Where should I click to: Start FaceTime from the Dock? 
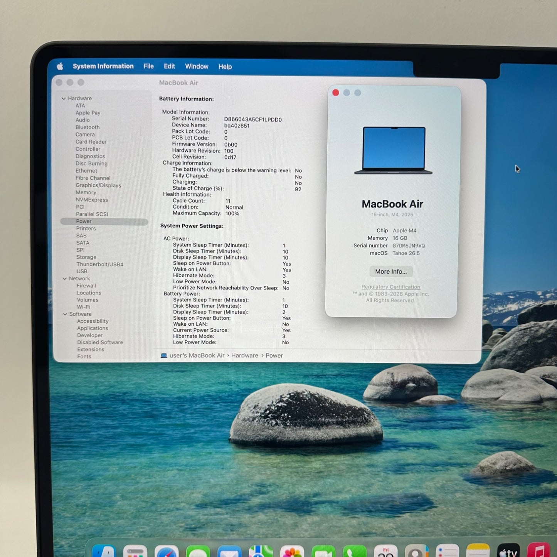323,552
